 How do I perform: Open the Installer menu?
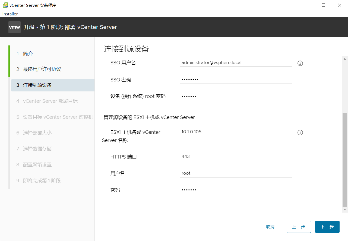(x=10, y=14)
